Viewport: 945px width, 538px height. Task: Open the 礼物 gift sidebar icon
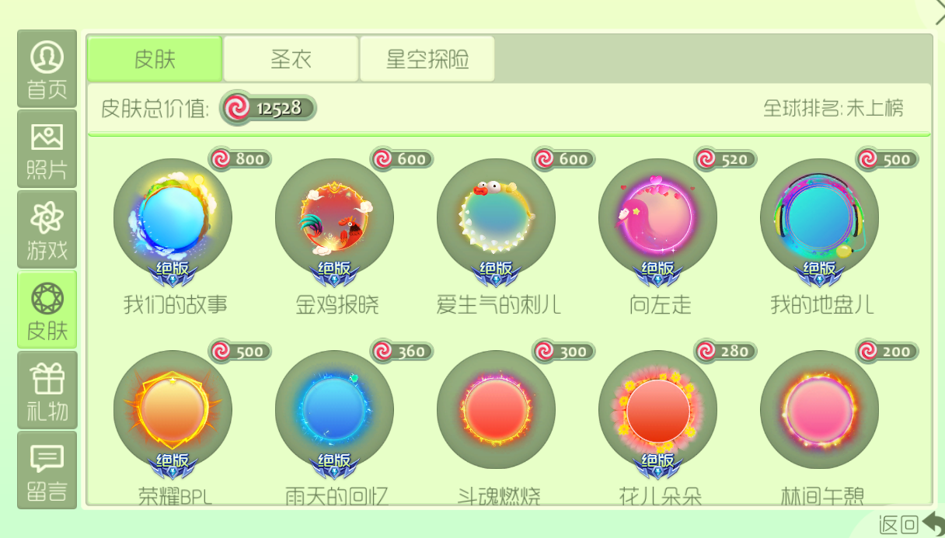[47, 390]
